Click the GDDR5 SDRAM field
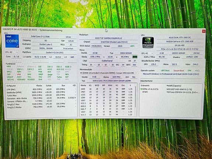The height and width of the screenshot is (159, 212). pos(178,53)
